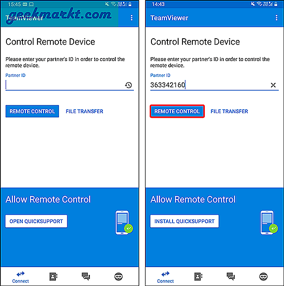The image size is (284, 286).
Task: Tap the highlighted REMOTE CONTROL button
Action: click(x=177, y=111)
